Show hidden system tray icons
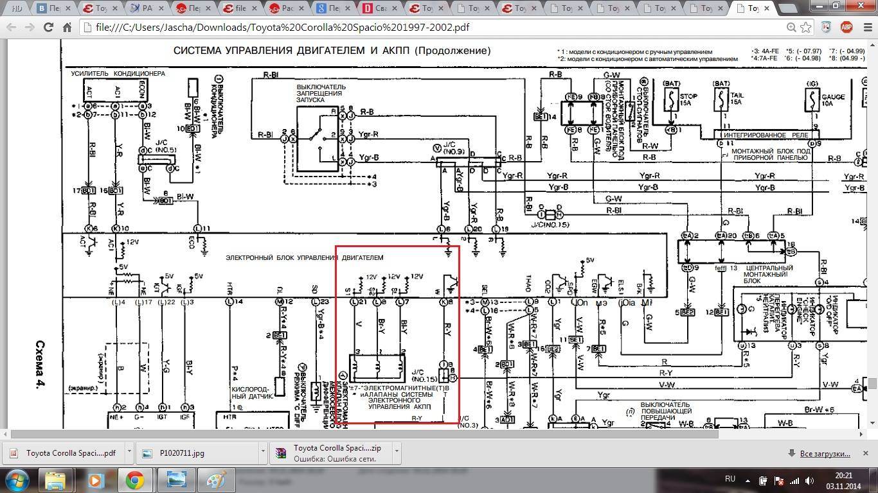The height and width of the screenshot is (493, 878). point(749,480)
